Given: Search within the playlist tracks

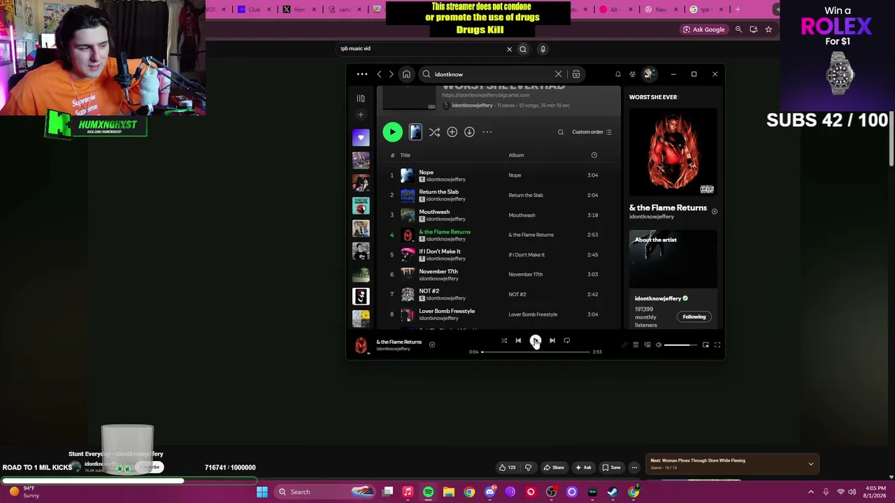Looking at the screenshot, I should point(560,132).
